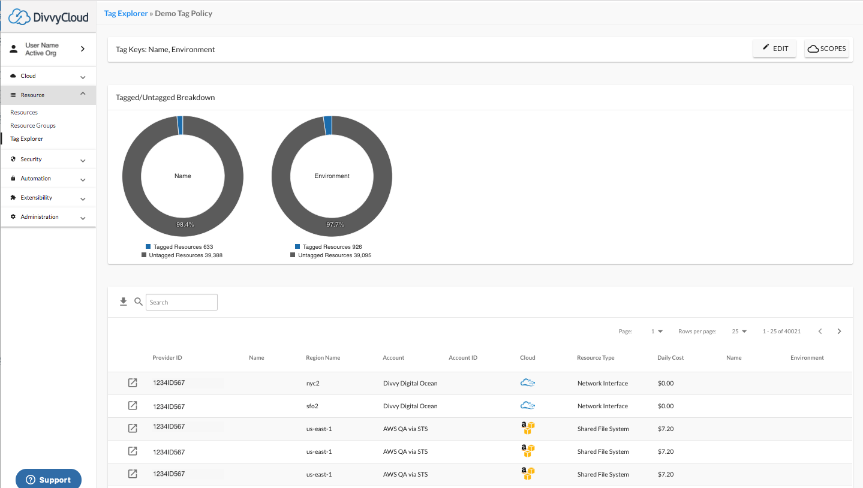The image size is (863, 488).
Task: Go to previous page of results
Action: pos(820,332)
